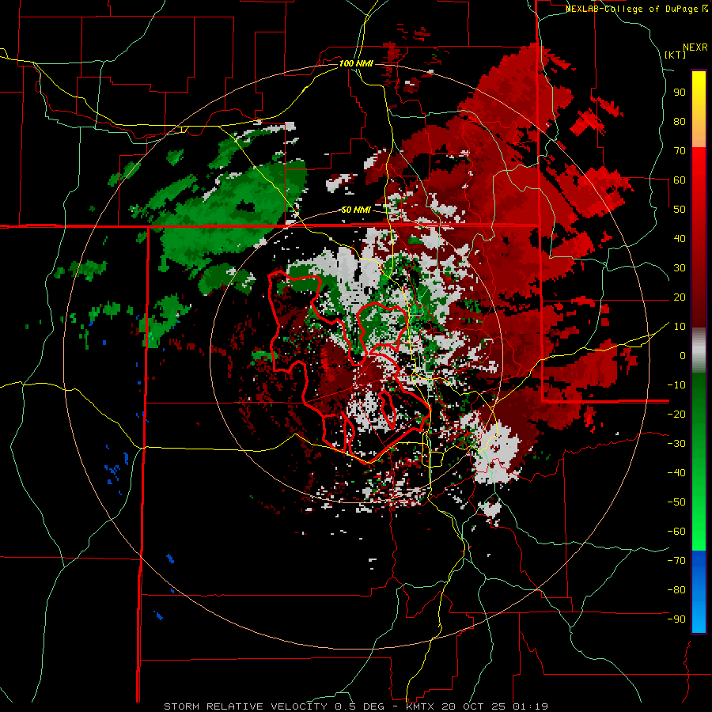712x712 pixels.
Task: Click the positive 80 scale value
Action: click(x=680, y=122)
